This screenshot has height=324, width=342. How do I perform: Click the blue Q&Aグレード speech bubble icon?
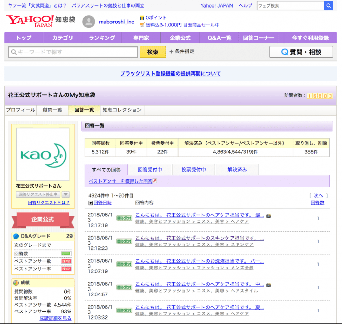(16, 236)
